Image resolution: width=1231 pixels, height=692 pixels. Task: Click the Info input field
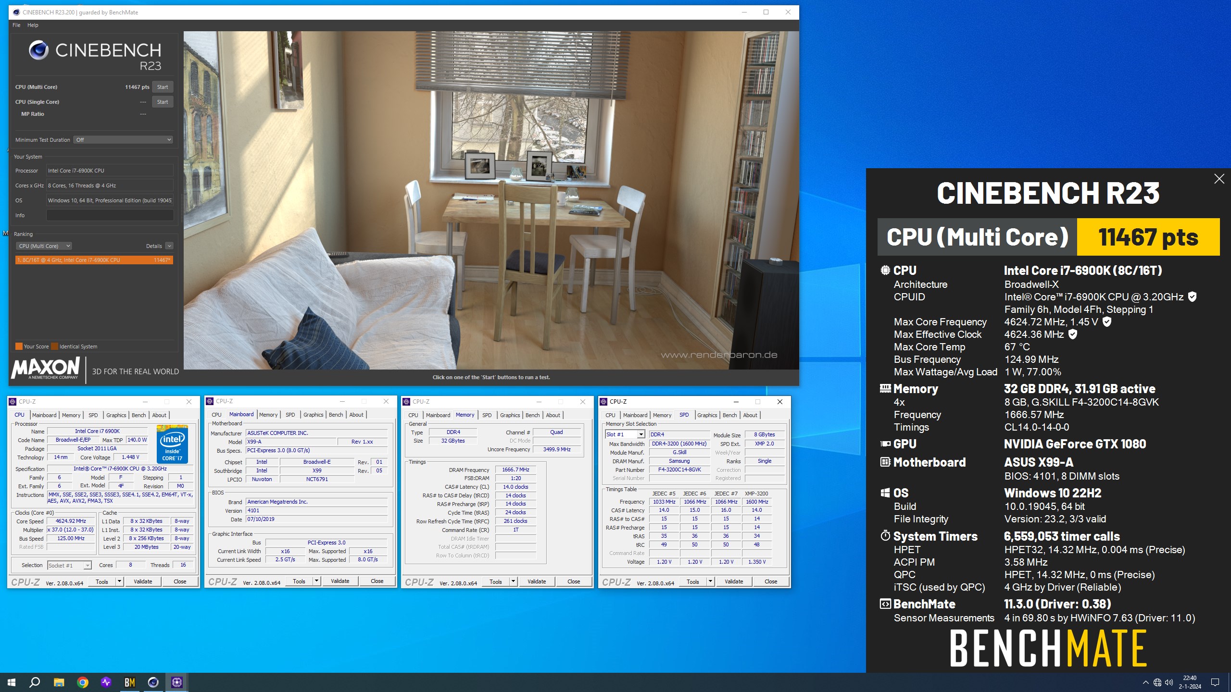[110, 215]
